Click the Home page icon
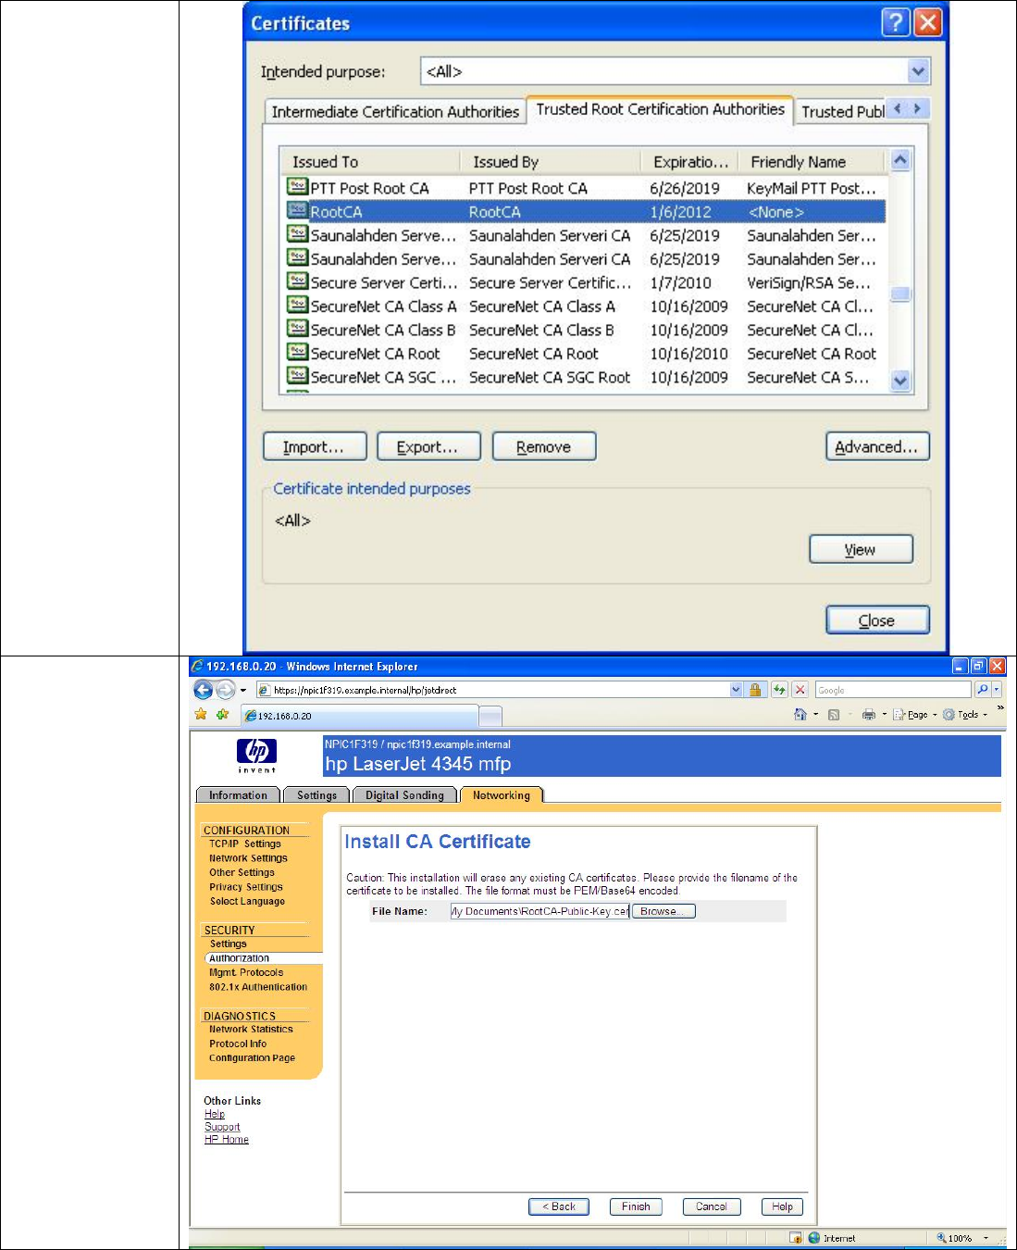 pyautogui.click(x=800, y=715)
